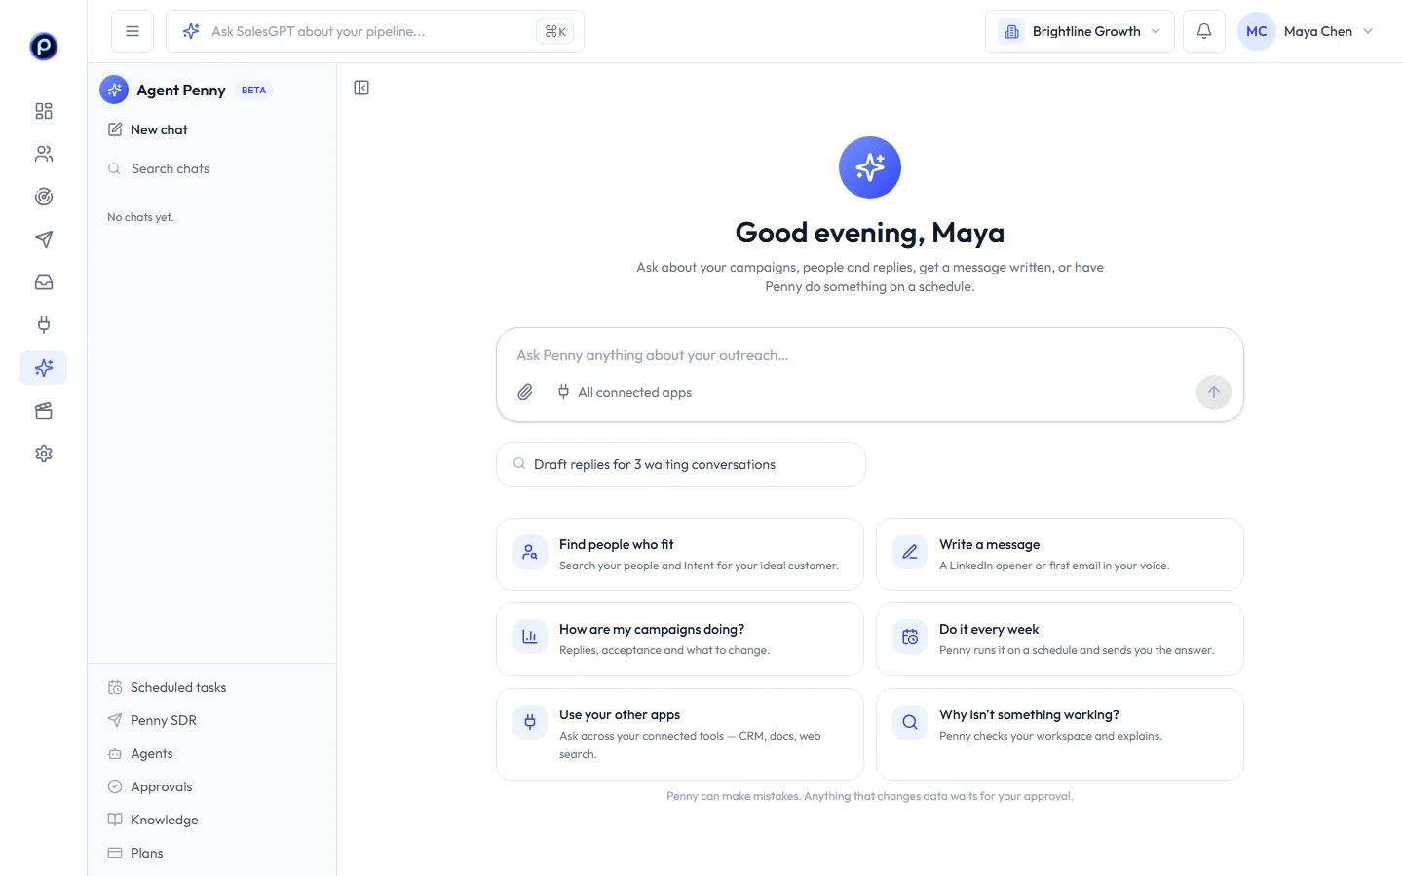Click the Find people who fit icon
The image size is (1403, 876).
point(530,552)
